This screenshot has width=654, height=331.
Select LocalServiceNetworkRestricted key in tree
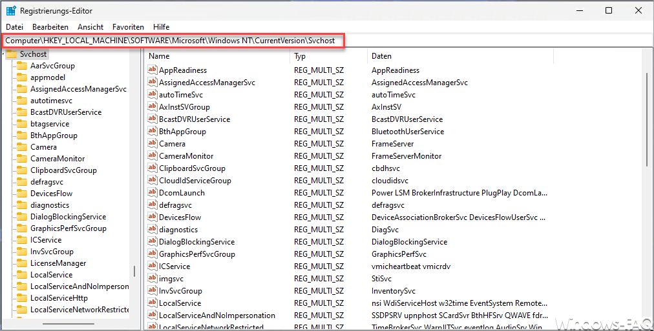click(x=79, y=310)
